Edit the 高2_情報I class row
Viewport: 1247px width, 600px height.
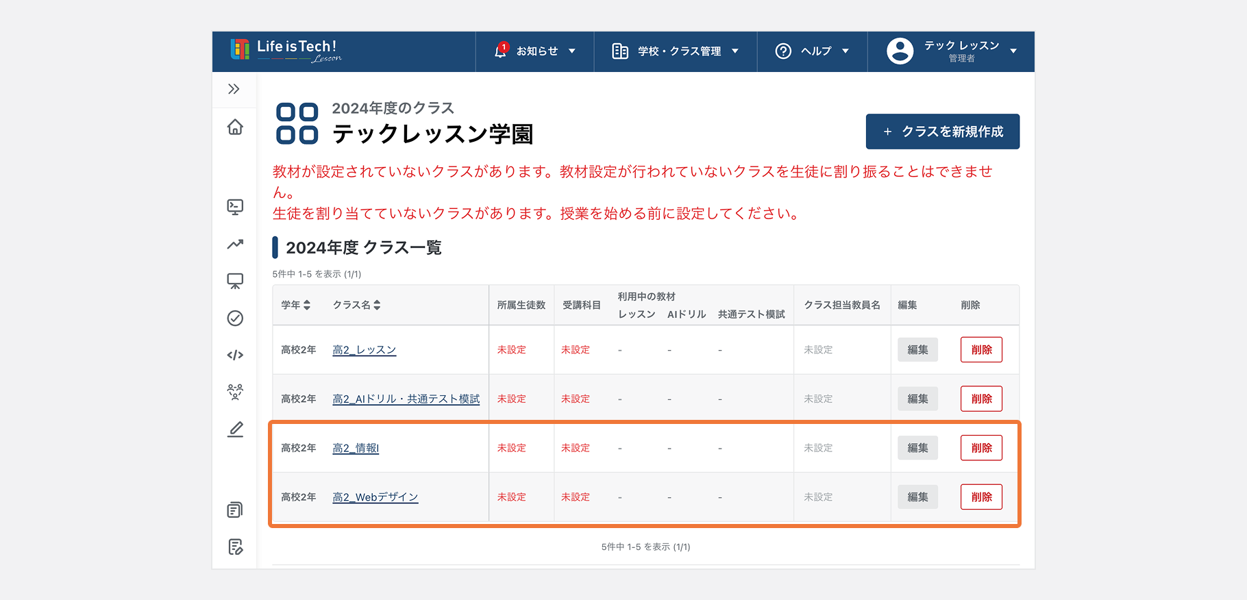point(917,448)
